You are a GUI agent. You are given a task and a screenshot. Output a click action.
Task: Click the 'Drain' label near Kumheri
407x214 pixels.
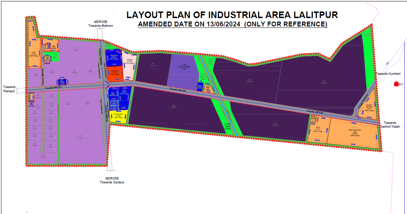387,63
